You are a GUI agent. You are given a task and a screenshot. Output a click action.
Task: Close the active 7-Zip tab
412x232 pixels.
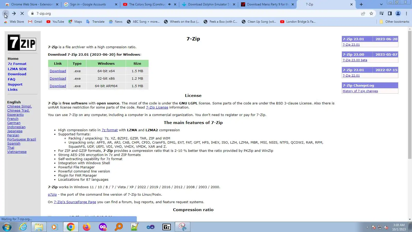(x=351, y=4)
